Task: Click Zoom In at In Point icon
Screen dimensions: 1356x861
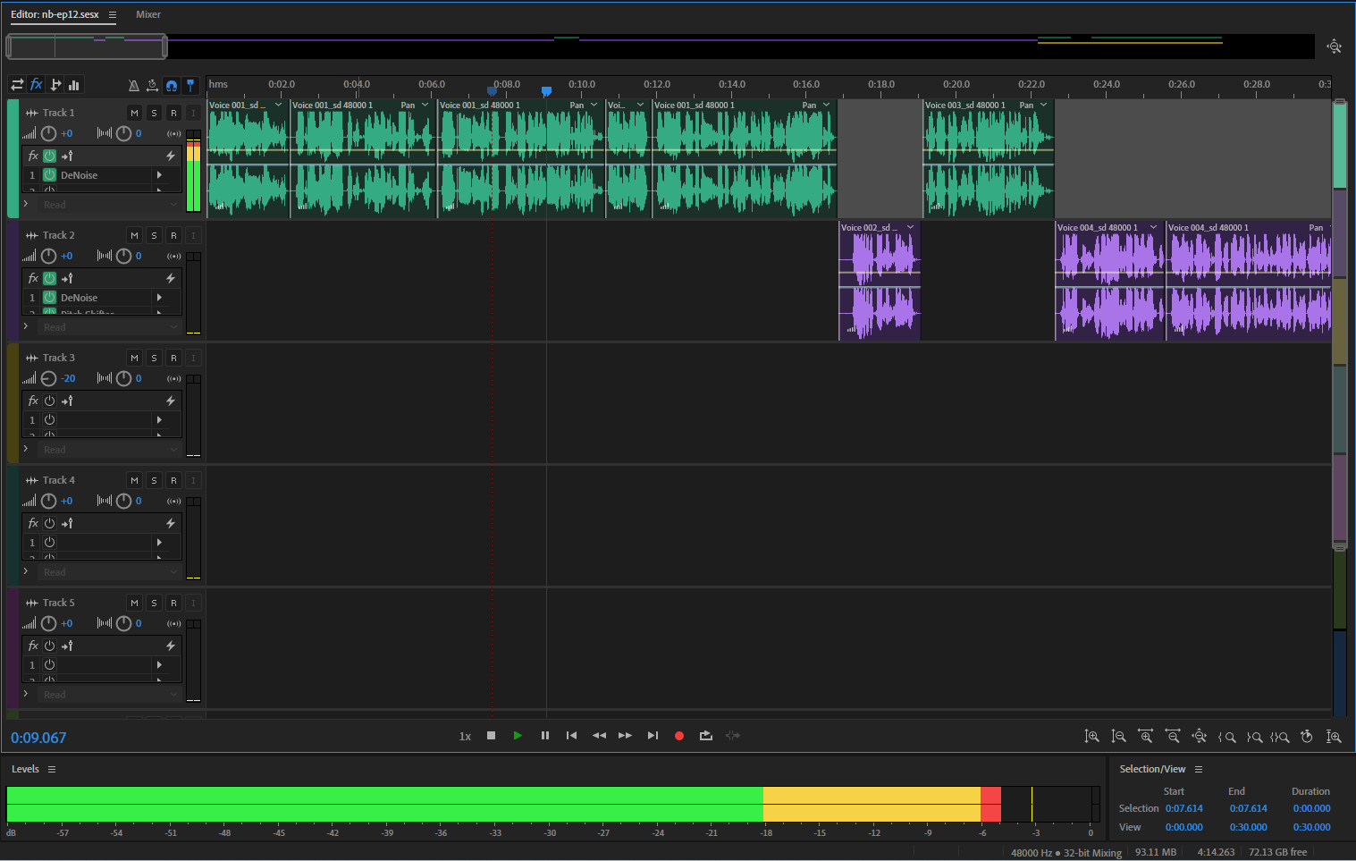Action: (x=1227, y=737)
